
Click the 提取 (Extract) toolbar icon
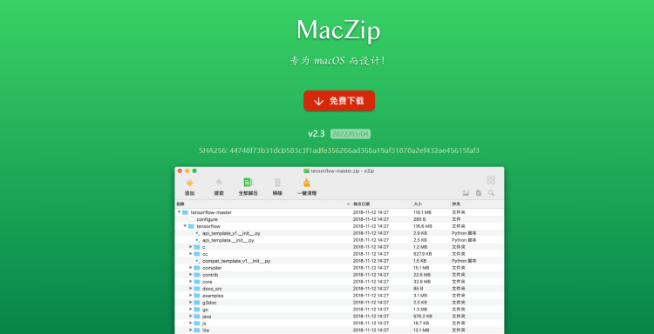219,183
